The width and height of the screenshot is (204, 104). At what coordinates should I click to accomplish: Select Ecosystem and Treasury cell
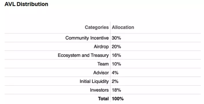point(83,55)
